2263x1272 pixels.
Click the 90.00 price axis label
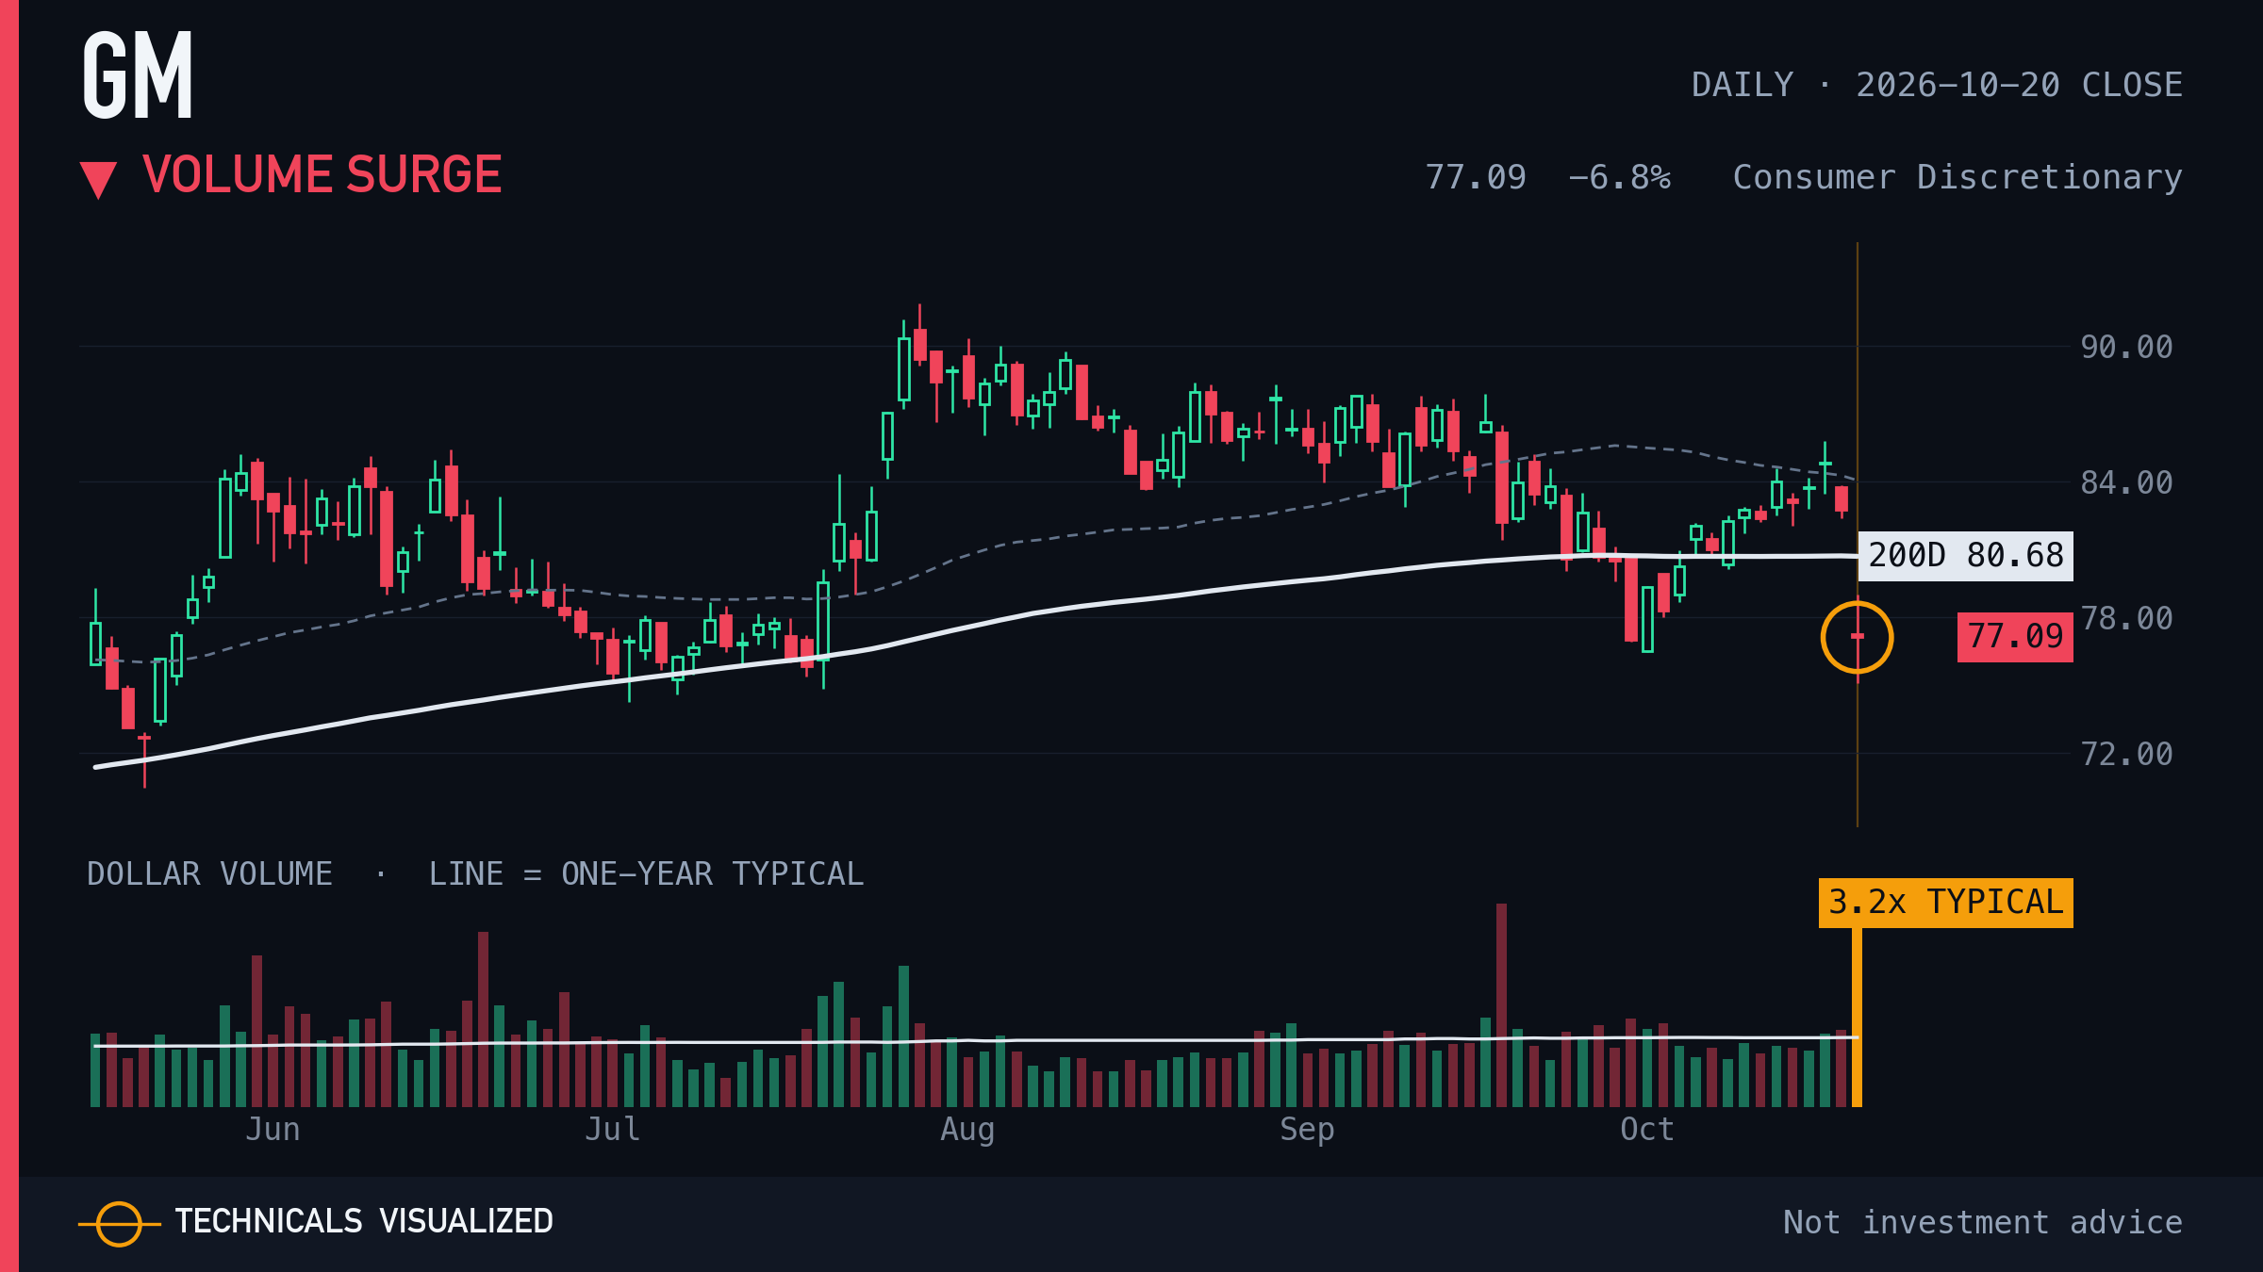click(2126, 347)
